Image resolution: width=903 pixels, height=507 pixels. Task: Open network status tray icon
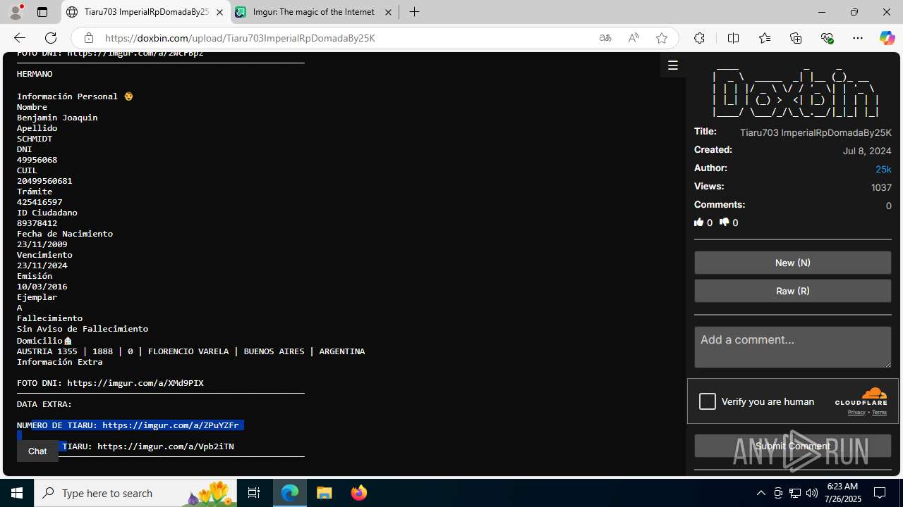(795, 493)
